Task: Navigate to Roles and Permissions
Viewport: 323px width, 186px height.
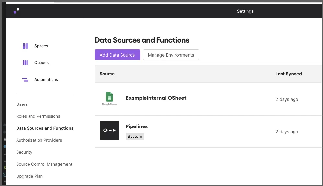Action: coord(38,116)
